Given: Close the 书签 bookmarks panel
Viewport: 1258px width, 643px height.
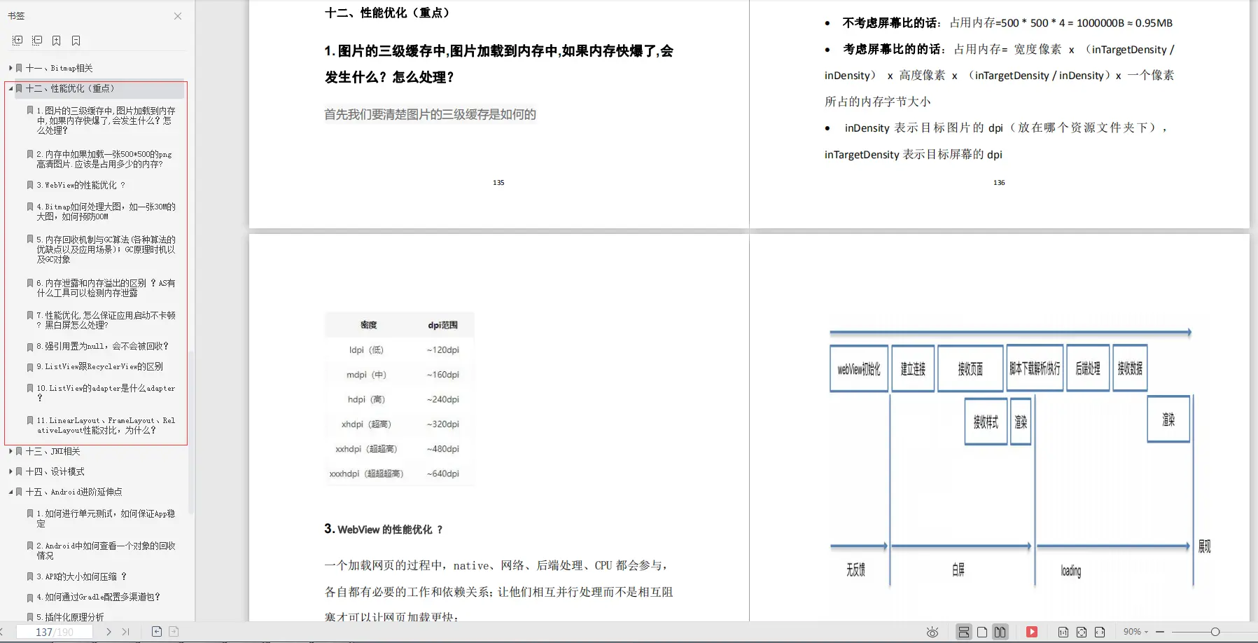Looking at the screenshot, I should click(178, 16).
